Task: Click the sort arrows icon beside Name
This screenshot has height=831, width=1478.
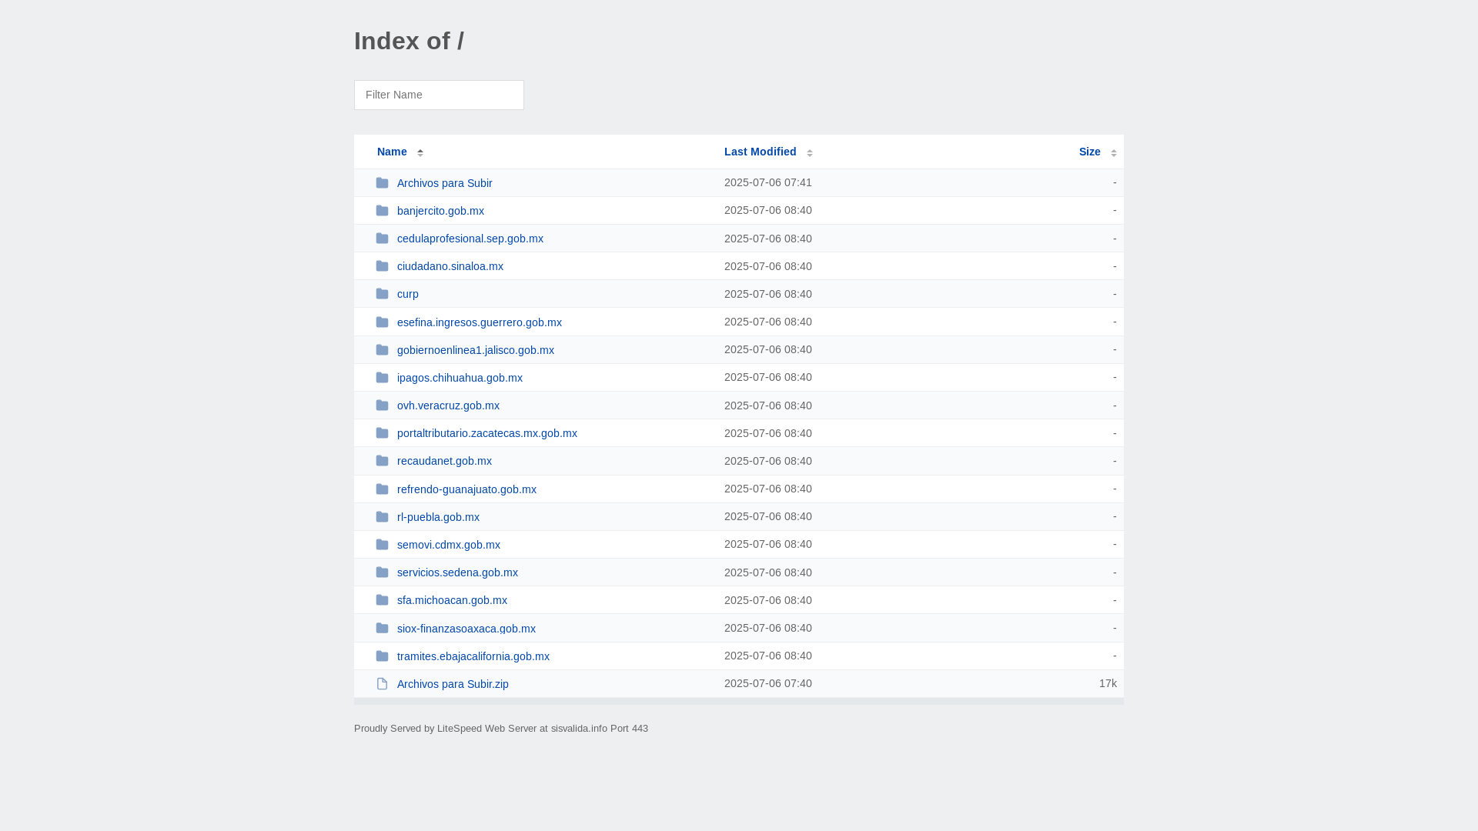Action: 420,152
